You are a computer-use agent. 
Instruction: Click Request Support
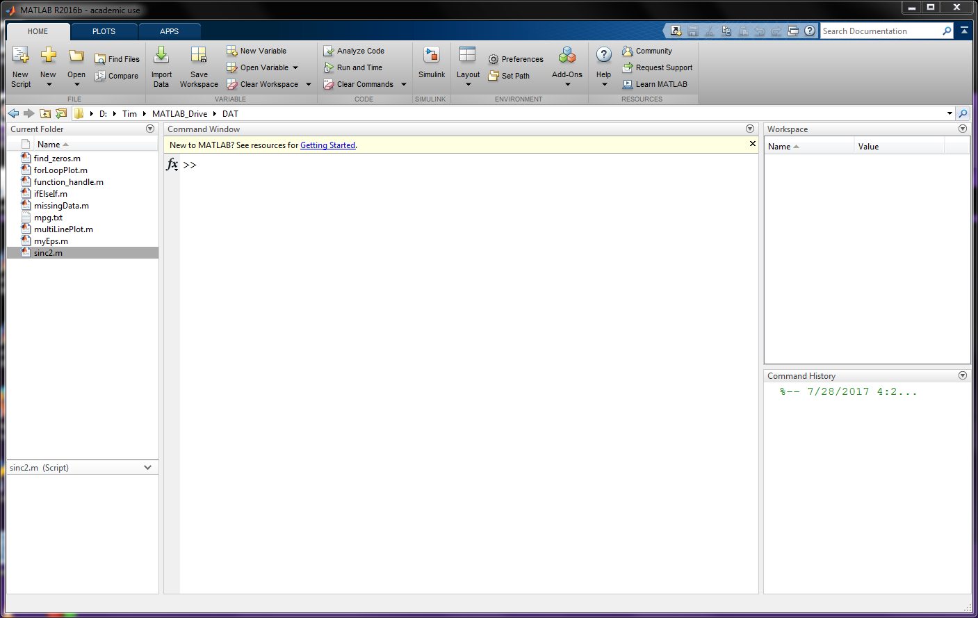[658, 67]
